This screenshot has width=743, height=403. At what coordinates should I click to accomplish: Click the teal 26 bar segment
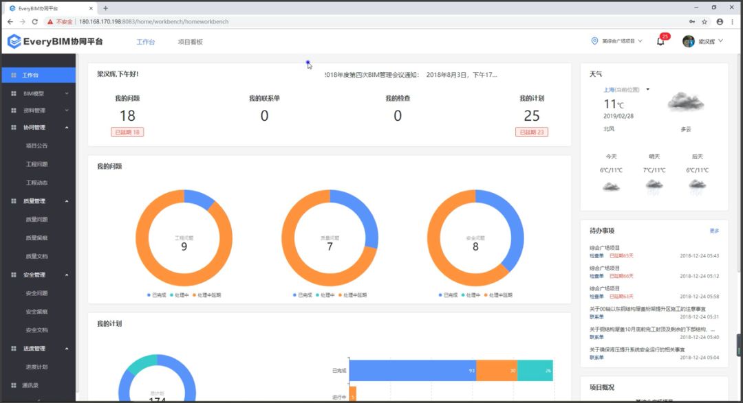[535, 370]
